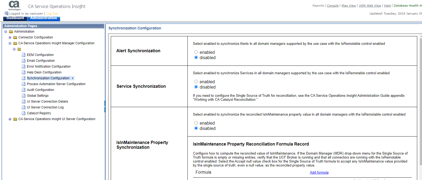Open Process Automation Server Configuration page
422x180 pixels.
[56, 84]
